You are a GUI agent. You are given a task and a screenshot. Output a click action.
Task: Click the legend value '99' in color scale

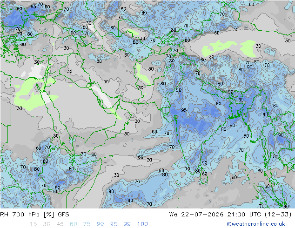pos(127,224)
